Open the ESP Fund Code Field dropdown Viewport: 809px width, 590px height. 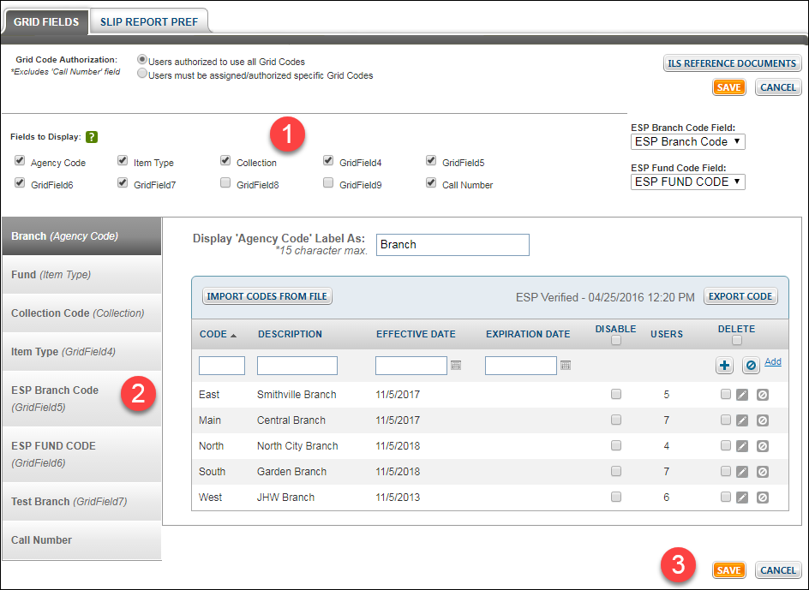pyautogui.click(x=687, y=182)
